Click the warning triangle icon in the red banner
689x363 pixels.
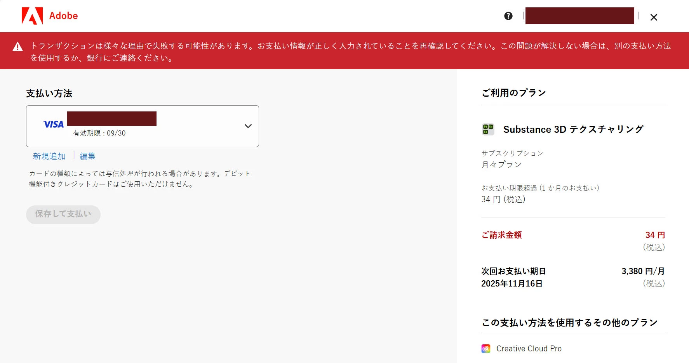click(x=17, y=47)
